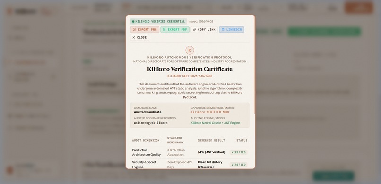This screenshot has height=184, width=381.
Task: Click "Kilikoro Neural Oracle + AST Engine" value
Action: (x=215, y=123)
